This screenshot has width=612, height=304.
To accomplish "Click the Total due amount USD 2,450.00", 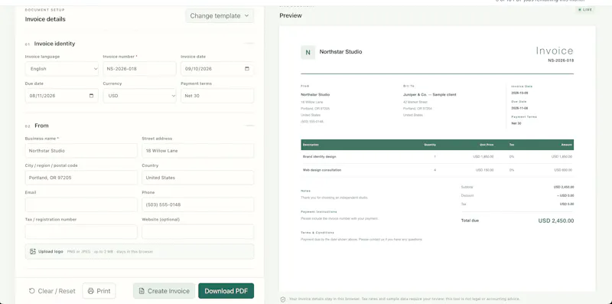I will tap(556, 221).
